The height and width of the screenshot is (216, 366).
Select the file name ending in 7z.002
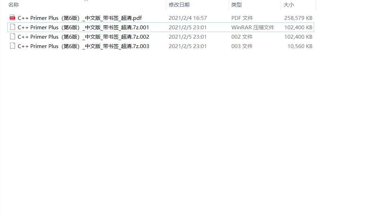pyautogui.click(x=83, y=37)
